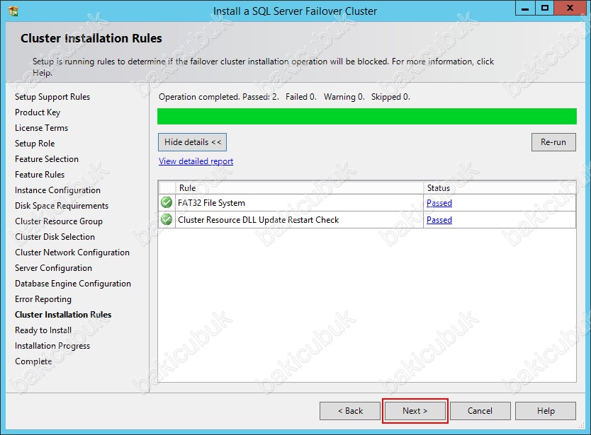Select Ready to Install step
This screenshot has height=435, width=591.
tap(43, 330)
